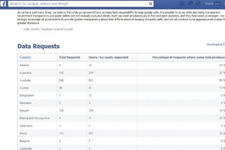Click Botswana accounts requested 7
The height and width of the screenshot is (150, 225).
coord(89,126)
